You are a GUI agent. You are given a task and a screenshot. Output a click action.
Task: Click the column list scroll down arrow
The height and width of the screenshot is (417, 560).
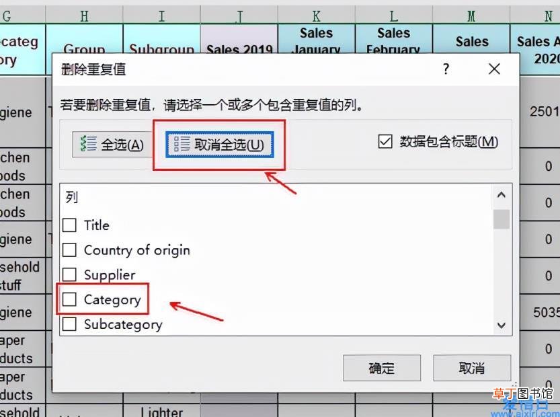502,326
